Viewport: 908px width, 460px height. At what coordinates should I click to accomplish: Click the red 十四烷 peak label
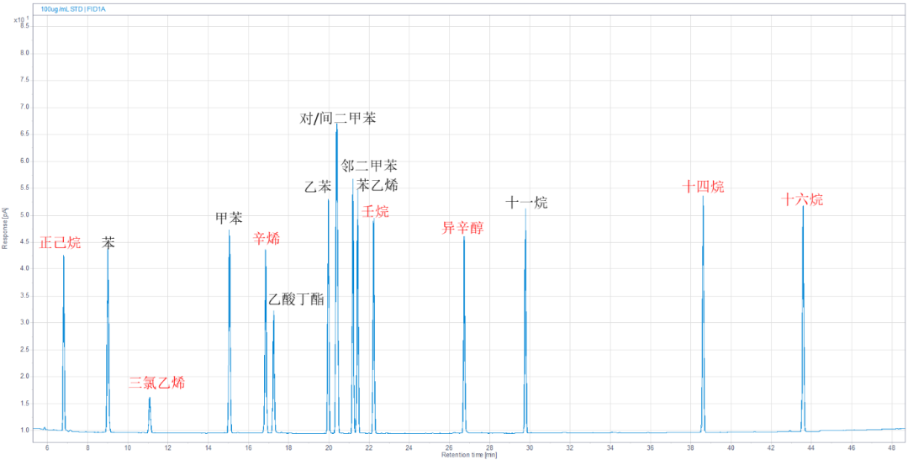click(x=703, y=187)
